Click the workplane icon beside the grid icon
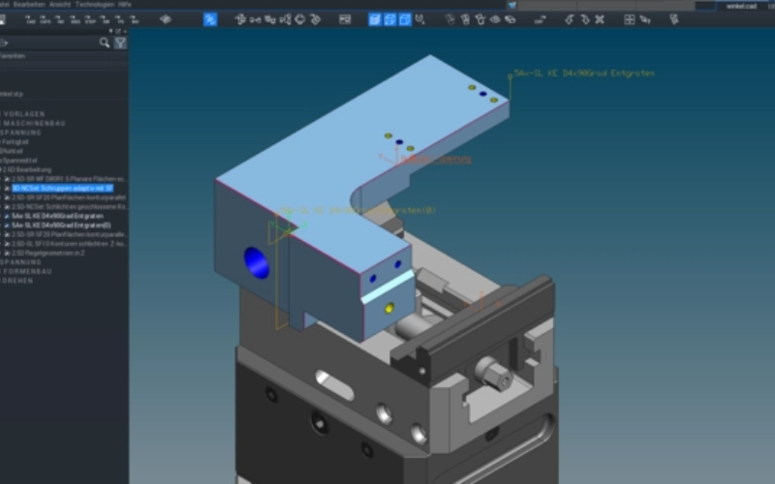The image size is (775, 484). [645, 19]
